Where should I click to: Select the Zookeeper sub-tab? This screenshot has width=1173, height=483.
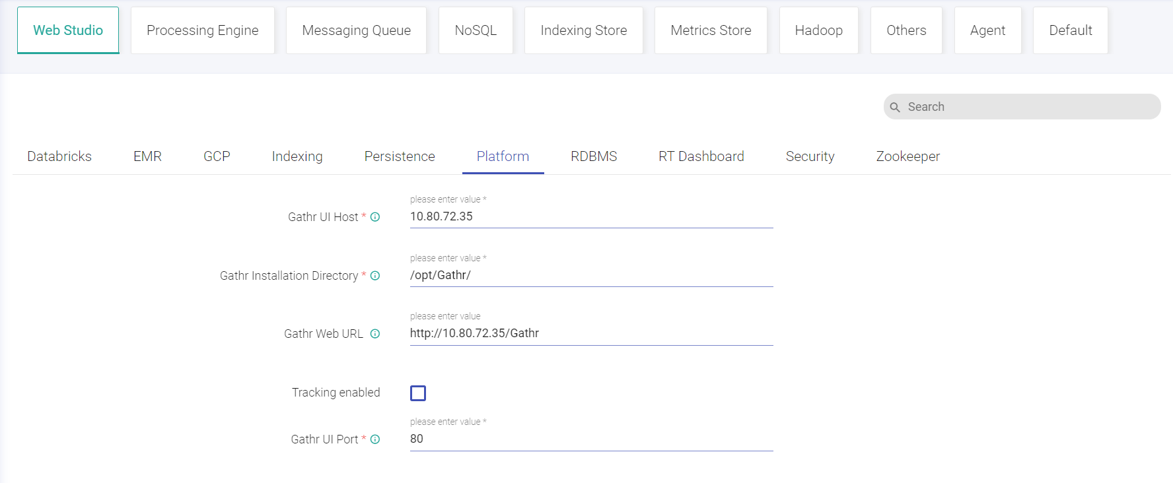(x=907, y=156)
